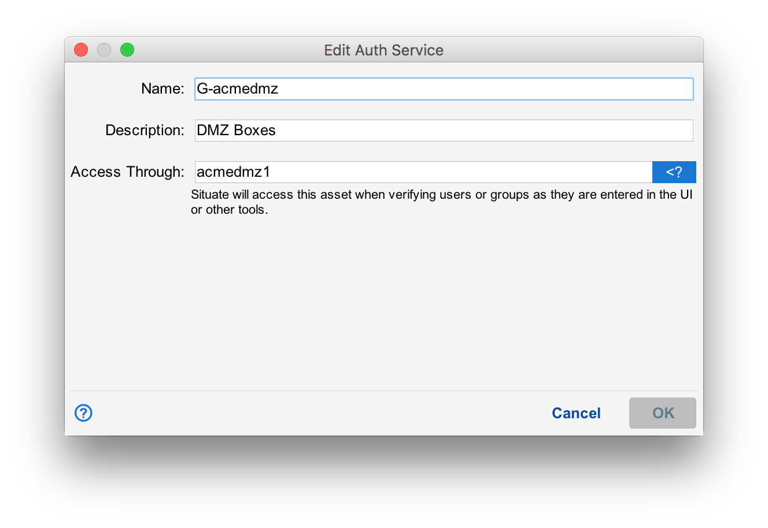Click the Access Through field showing acmedmz1
Screen dimensions: 768x528
[422, 172]
